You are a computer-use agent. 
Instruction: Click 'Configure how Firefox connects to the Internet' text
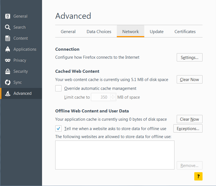click(x=97, y=57)
